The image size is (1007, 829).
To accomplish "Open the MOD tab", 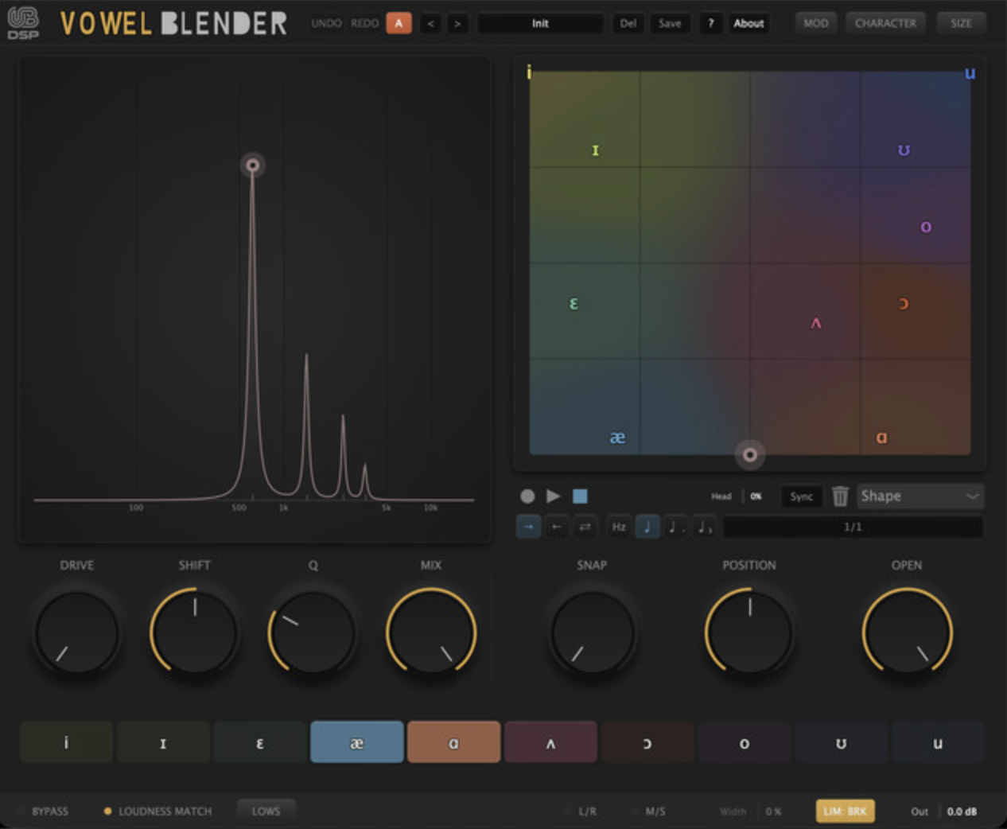I will 815,23.
